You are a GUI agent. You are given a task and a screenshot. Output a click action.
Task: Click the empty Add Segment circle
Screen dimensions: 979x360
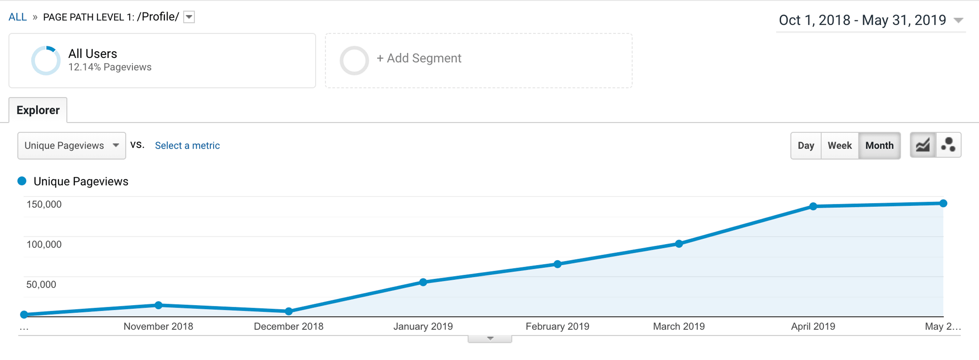click(x=354, y=61)
